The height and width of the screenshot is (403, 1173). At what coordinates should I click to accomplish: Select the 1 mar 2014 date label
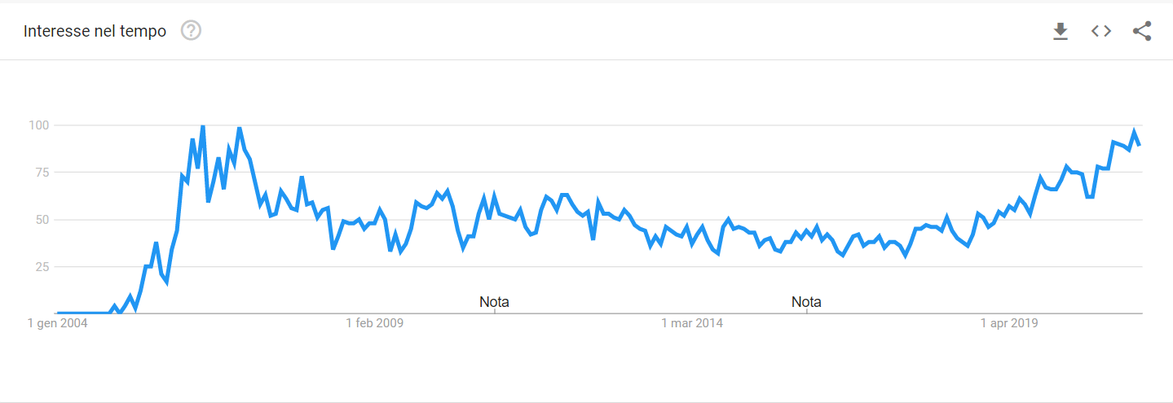click(x=691, y=324)
